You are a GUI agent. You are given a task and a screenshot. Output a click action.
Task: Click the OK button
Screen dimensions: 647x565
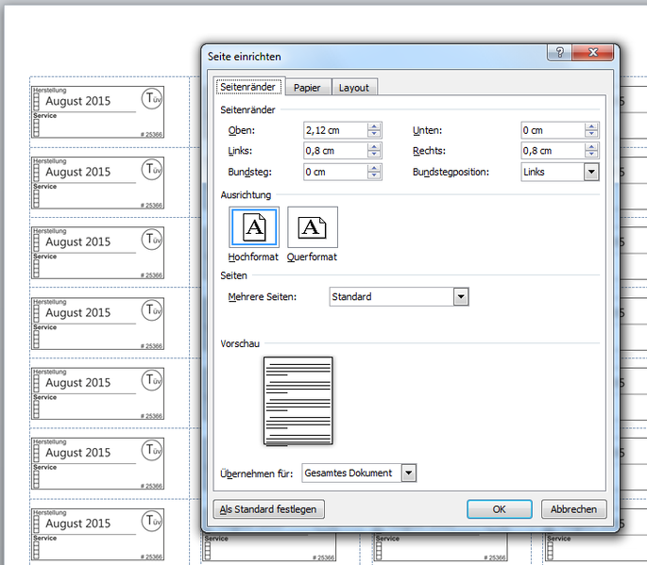pyautogui.click(x=499, y=509)
